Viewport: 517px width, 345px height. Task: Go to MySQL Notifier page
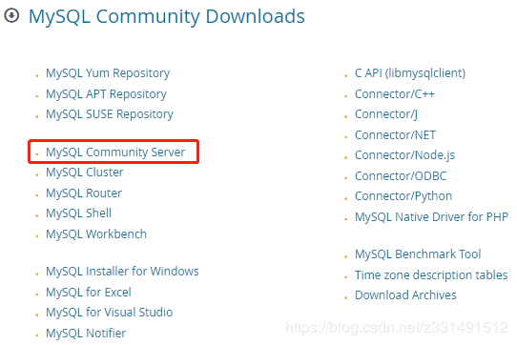(x=86, y=334)
